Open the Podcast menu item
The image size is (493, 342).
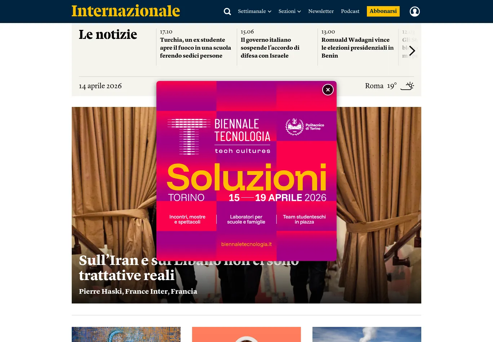pyautogui.click(x=350, y=11)
